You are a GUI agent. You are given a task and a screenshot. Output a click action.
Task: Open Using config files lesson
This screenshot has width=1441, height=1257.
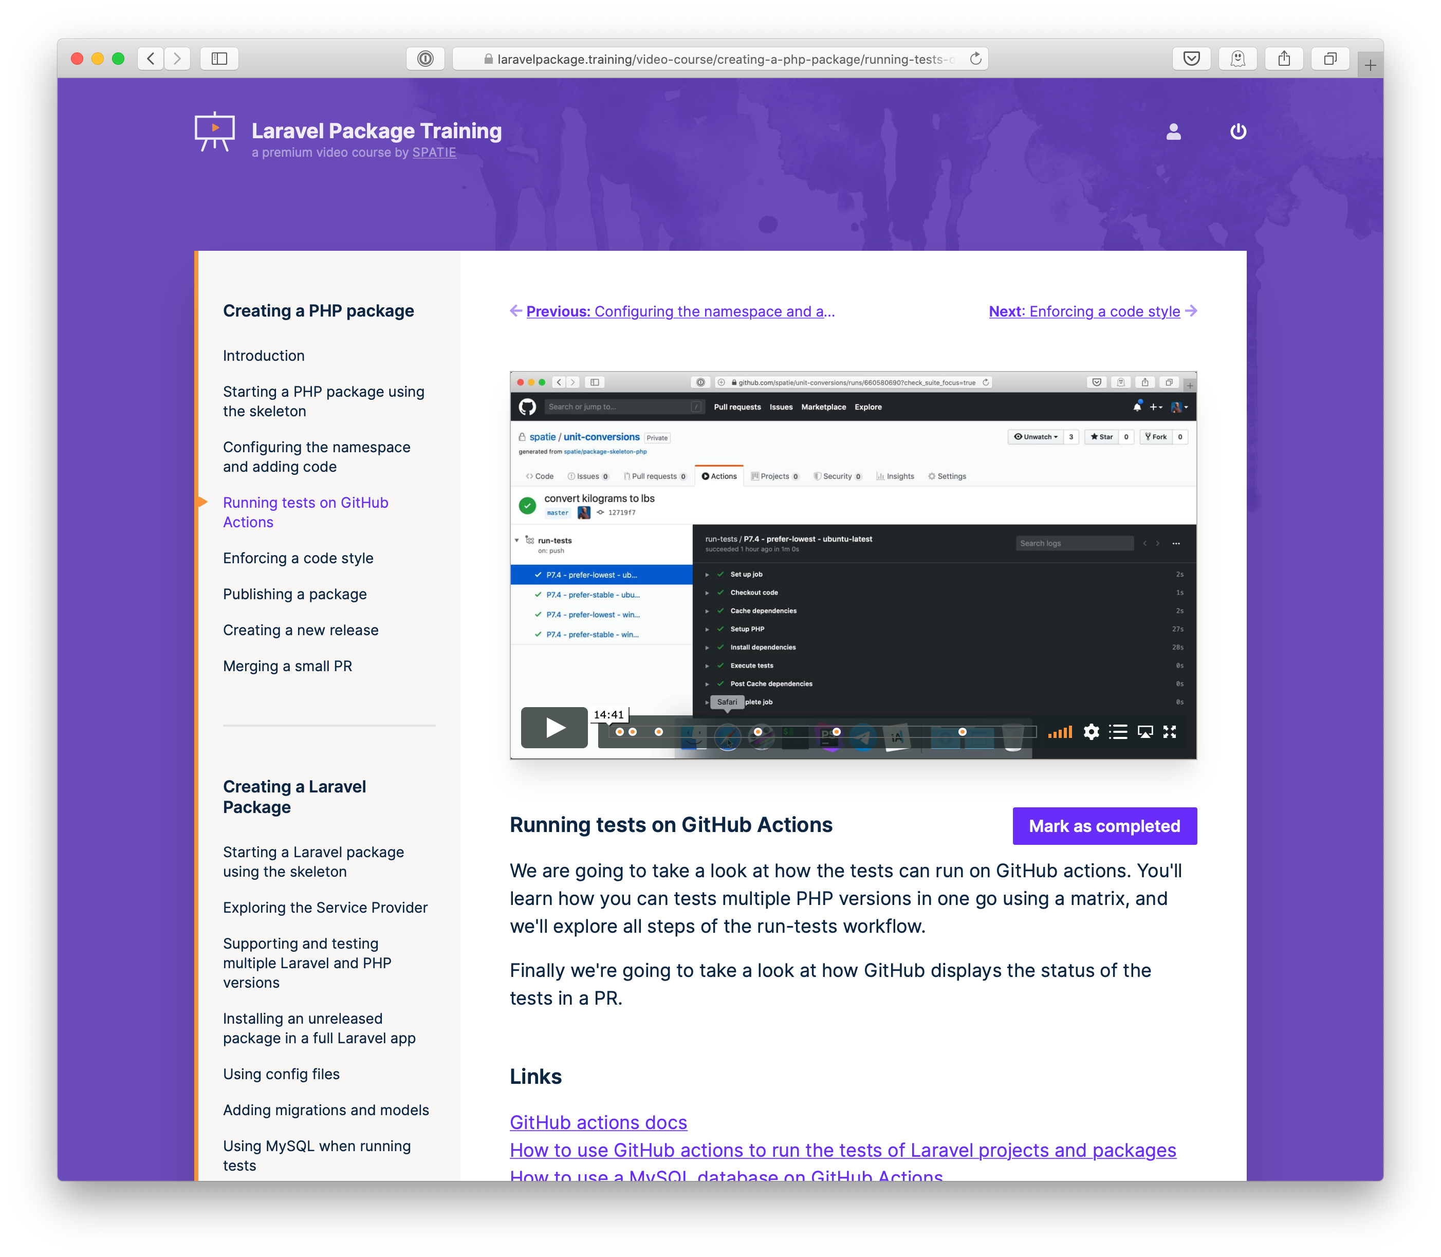tap(281, 1074)
